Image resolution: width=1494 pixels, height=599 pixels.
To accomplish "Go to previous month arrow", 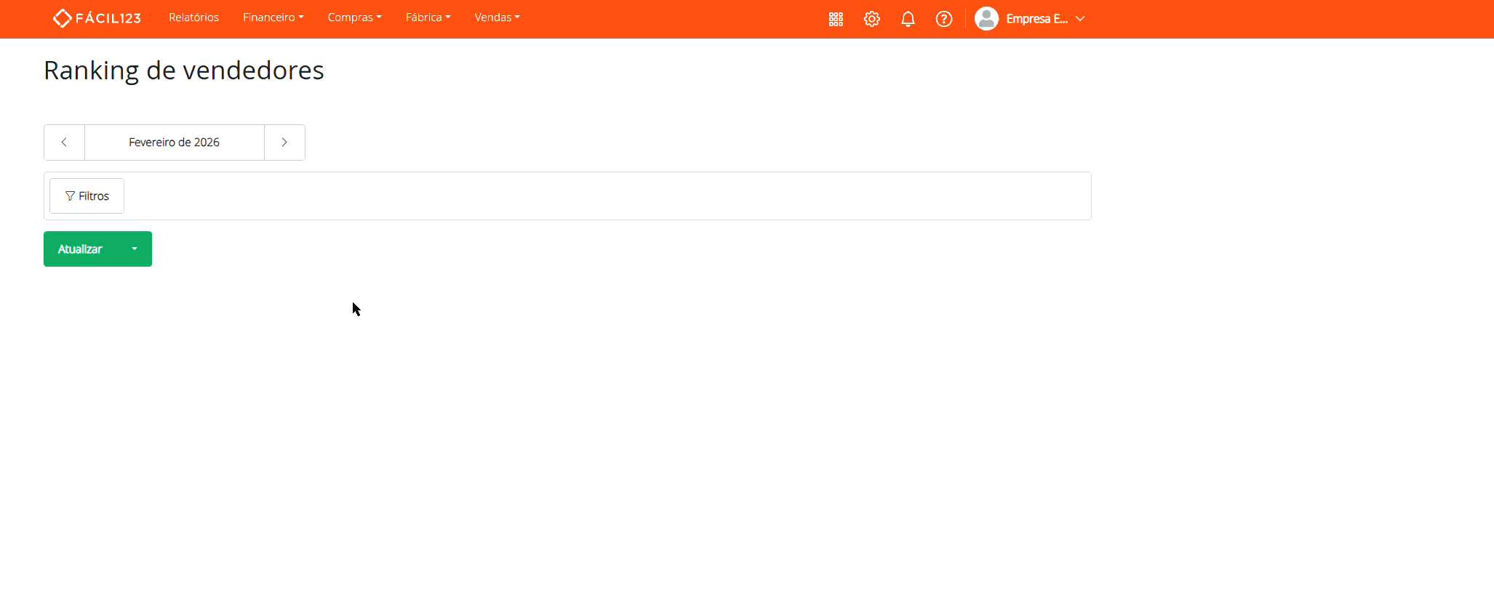I will [64, 142].
